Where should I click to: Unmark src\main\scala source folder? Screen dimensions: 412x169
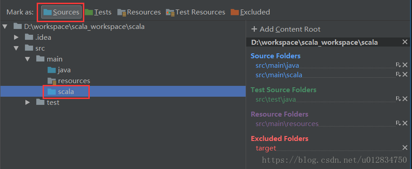[405, 75]
